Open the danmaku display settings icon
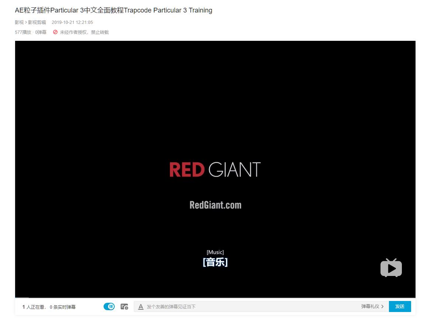 [x=124, y=306]
